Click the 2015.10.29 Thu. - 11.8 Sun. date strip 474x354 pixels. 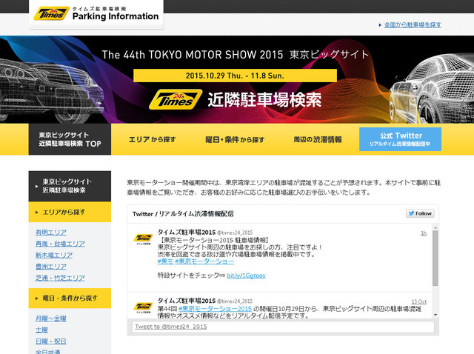235,76
